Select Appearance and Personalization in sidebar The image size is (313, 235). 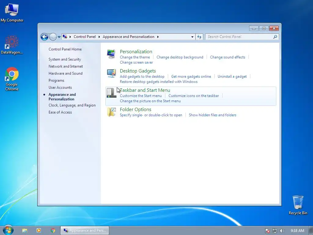point(62,97)
